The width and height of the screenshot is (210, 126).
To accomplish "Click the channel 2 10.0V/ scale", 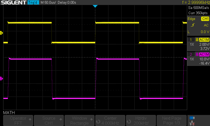I will tap(204, 59).
